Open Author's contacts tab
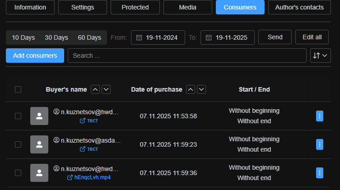 (299, 7)
